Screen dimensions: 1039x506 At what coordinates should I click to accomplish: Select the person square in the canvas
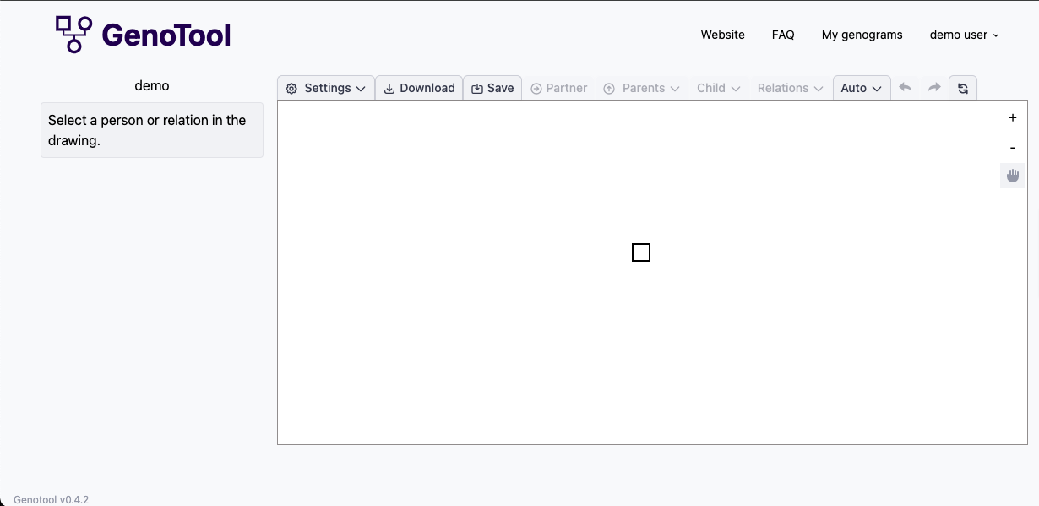click(641, 252)
